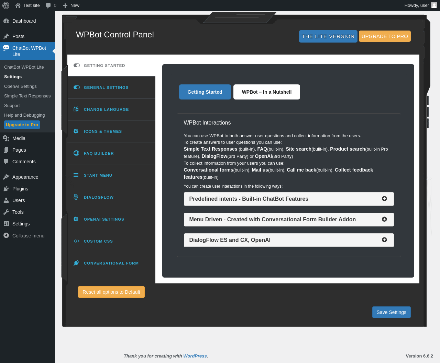Click the OpenAI Settings gear icon
The height and width of the screenshot is (363, 440).
coord(76,219)
